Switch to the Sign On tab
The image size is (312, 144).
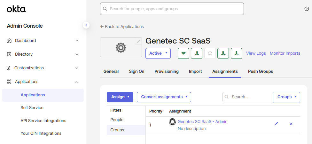(136, 72)
